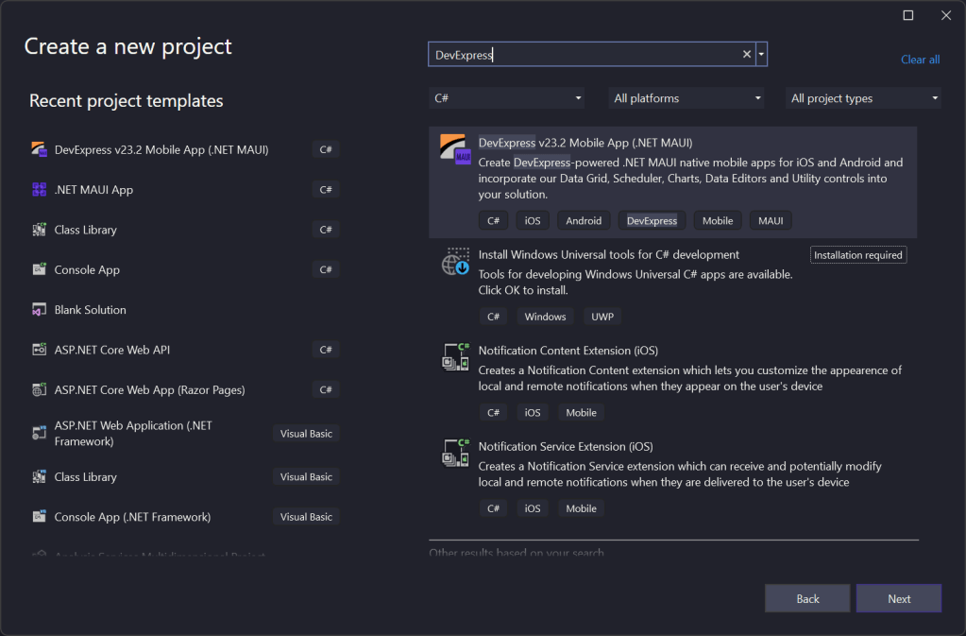Click inside the DevExpress search field

pyautogui.click(x=581, y=55)
